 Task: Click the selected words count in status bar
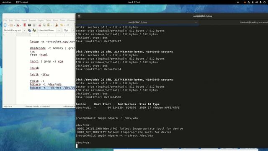(x=37, y=107)
